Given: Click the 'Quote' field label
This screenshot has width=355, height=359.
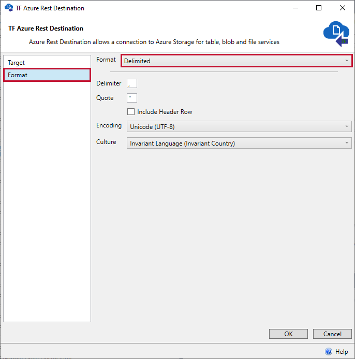Looking at the screenshot, I should tap(105, 98).
